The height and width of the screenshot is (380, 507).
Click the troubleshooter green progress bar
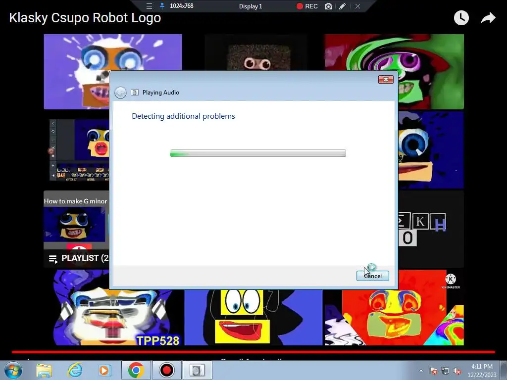pyautogui.click(x=258, y=153)
